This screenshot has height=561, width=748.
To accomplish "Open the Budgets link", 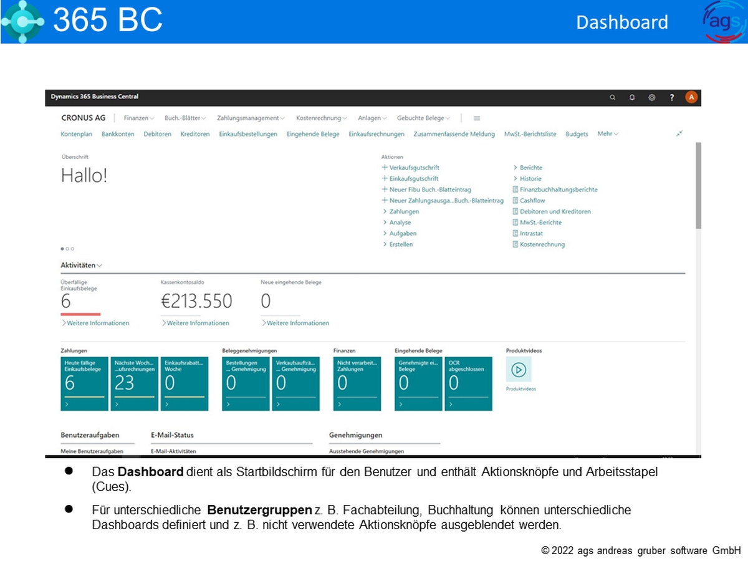I will (x=577, y=134).
